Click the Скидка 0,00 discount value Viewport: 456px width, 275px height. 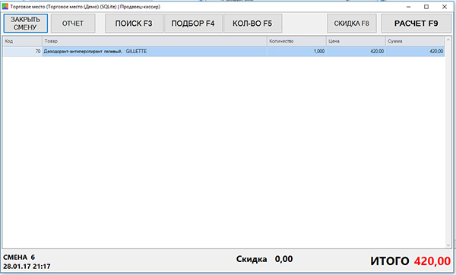283,259
